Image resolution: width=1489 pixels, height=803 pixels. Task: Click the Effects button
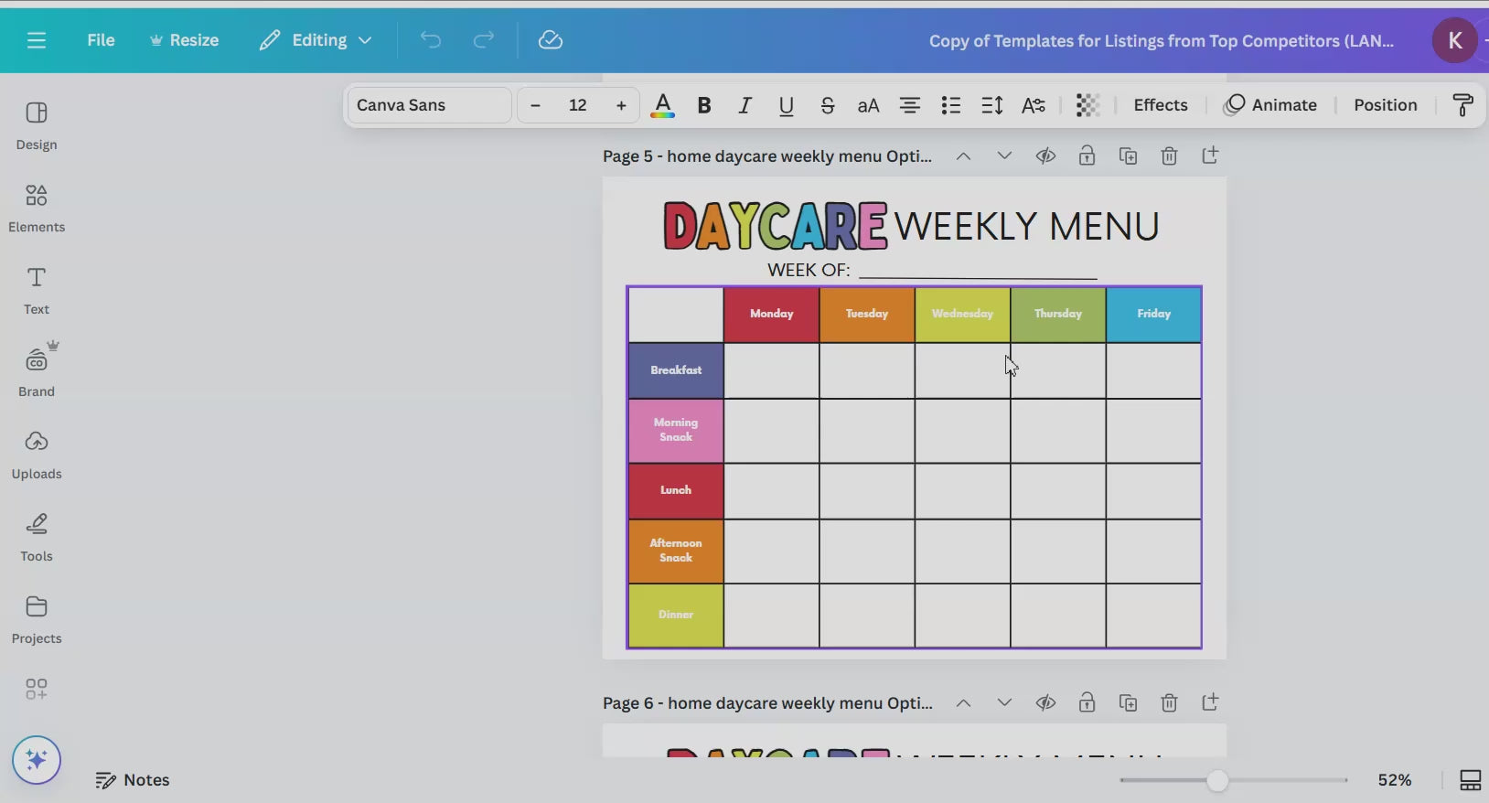pyautogui.click(x=1160, y=105)
